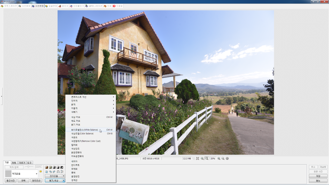Screen dimensions: 329x185
Task: Click the 저장 save button
Action: 318,176
